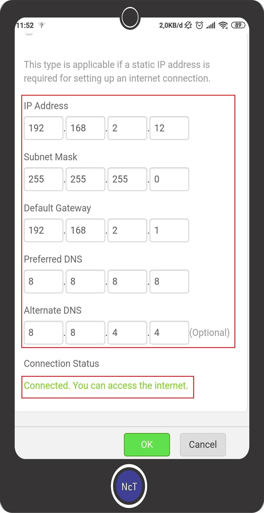Focus the Default Gateway last octet field with 1
Viewport: 264px width, 513px height.
[x=169, y=230]
